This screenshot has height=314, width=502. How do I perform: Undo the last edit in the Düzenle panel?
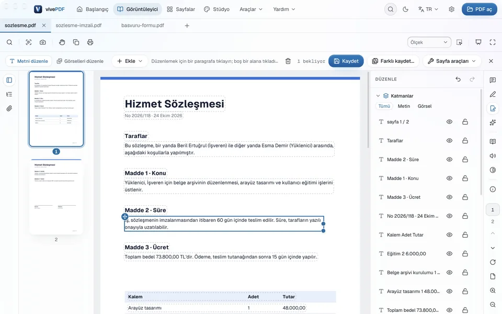tap(458, 79)
